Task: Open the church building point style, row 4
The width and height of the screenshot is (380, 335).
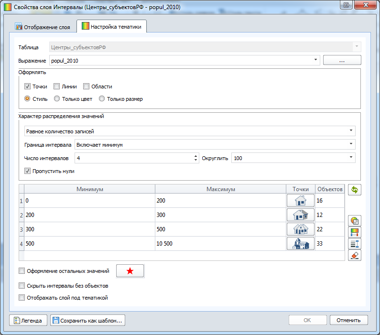Action: coord(301,244)
